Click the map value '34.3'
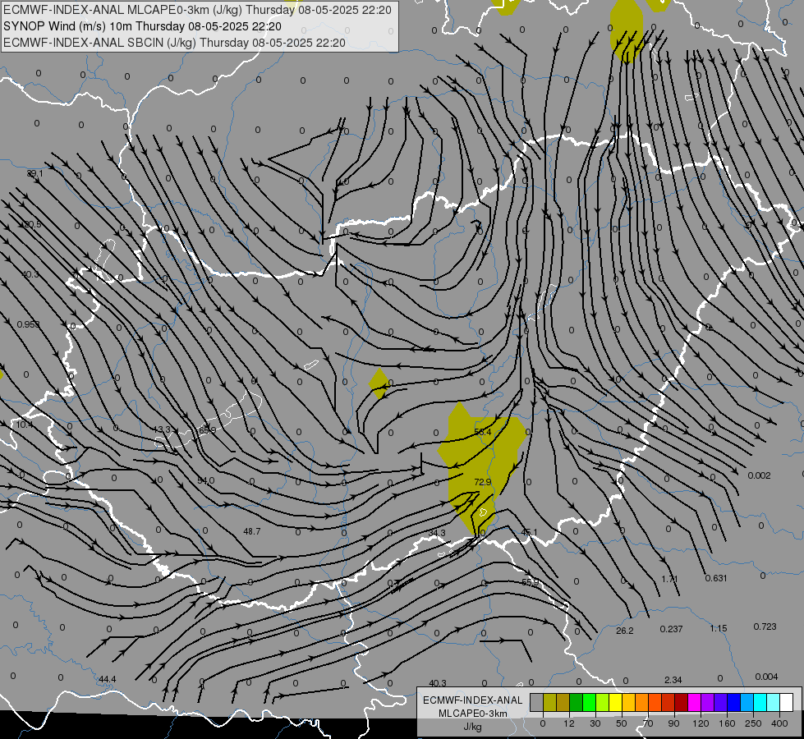The height and width of the screenshot is (739, 804). (437, 533)
